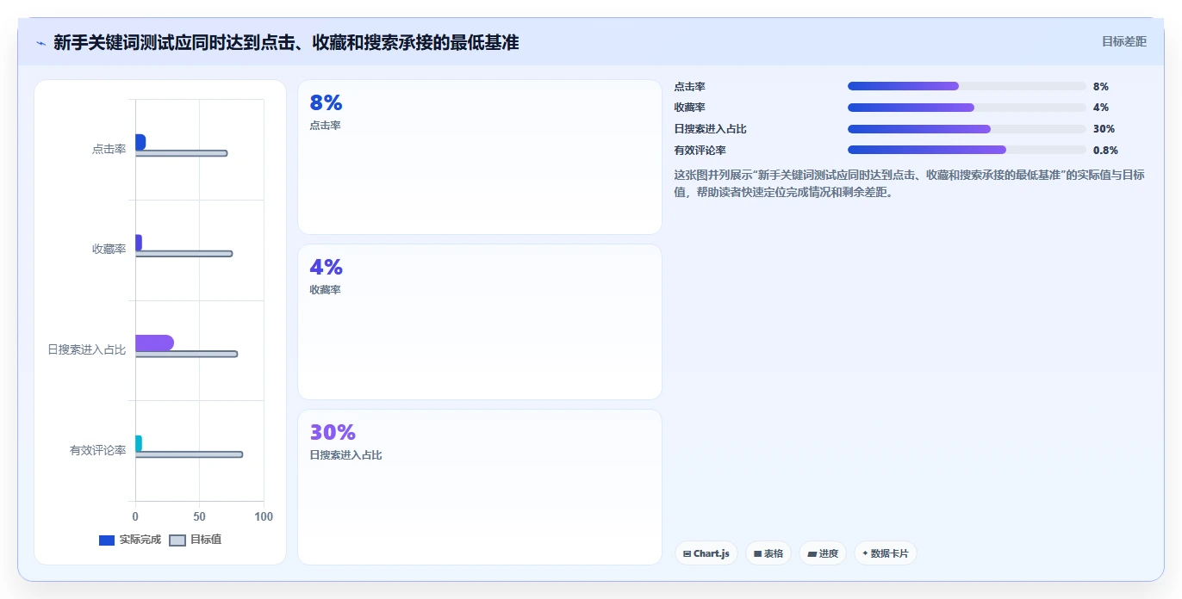Click the lightning icon beside the title
Viewport: 1182px width, 599px height.
(x=40, y=43)
